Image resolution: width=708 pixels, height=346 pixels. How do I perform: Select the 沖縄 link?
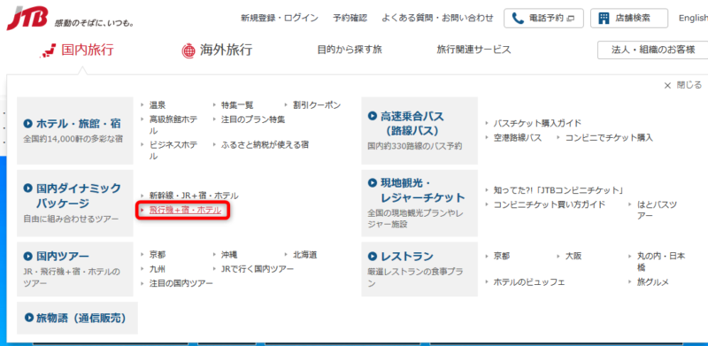[229, 255]
